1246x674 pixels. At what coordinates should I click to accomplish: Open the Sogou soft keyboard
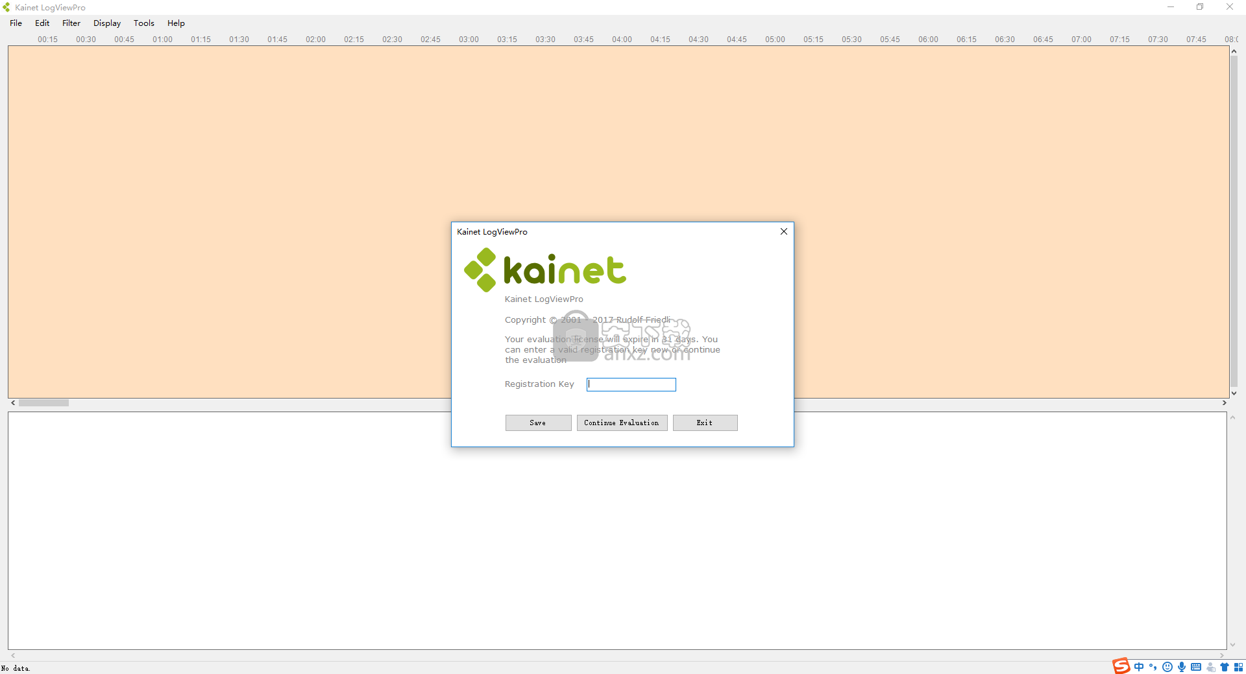(1196, 667)
